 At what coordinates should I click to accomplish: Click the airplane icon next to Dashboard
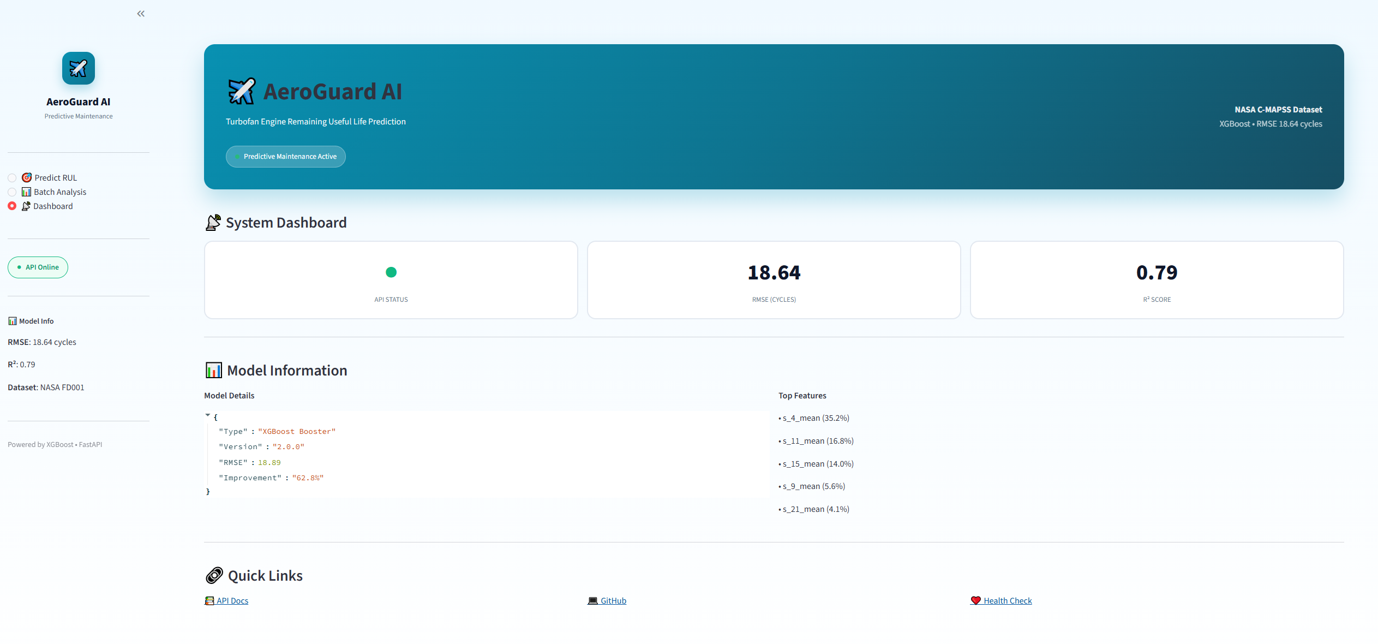26,206
